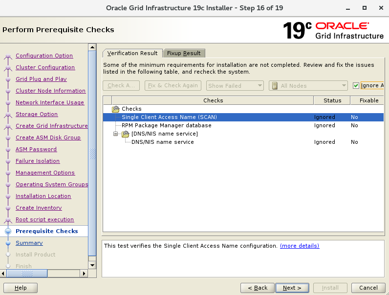389x295 pixels.
Task: Go to Summary step
Action: 29,243
